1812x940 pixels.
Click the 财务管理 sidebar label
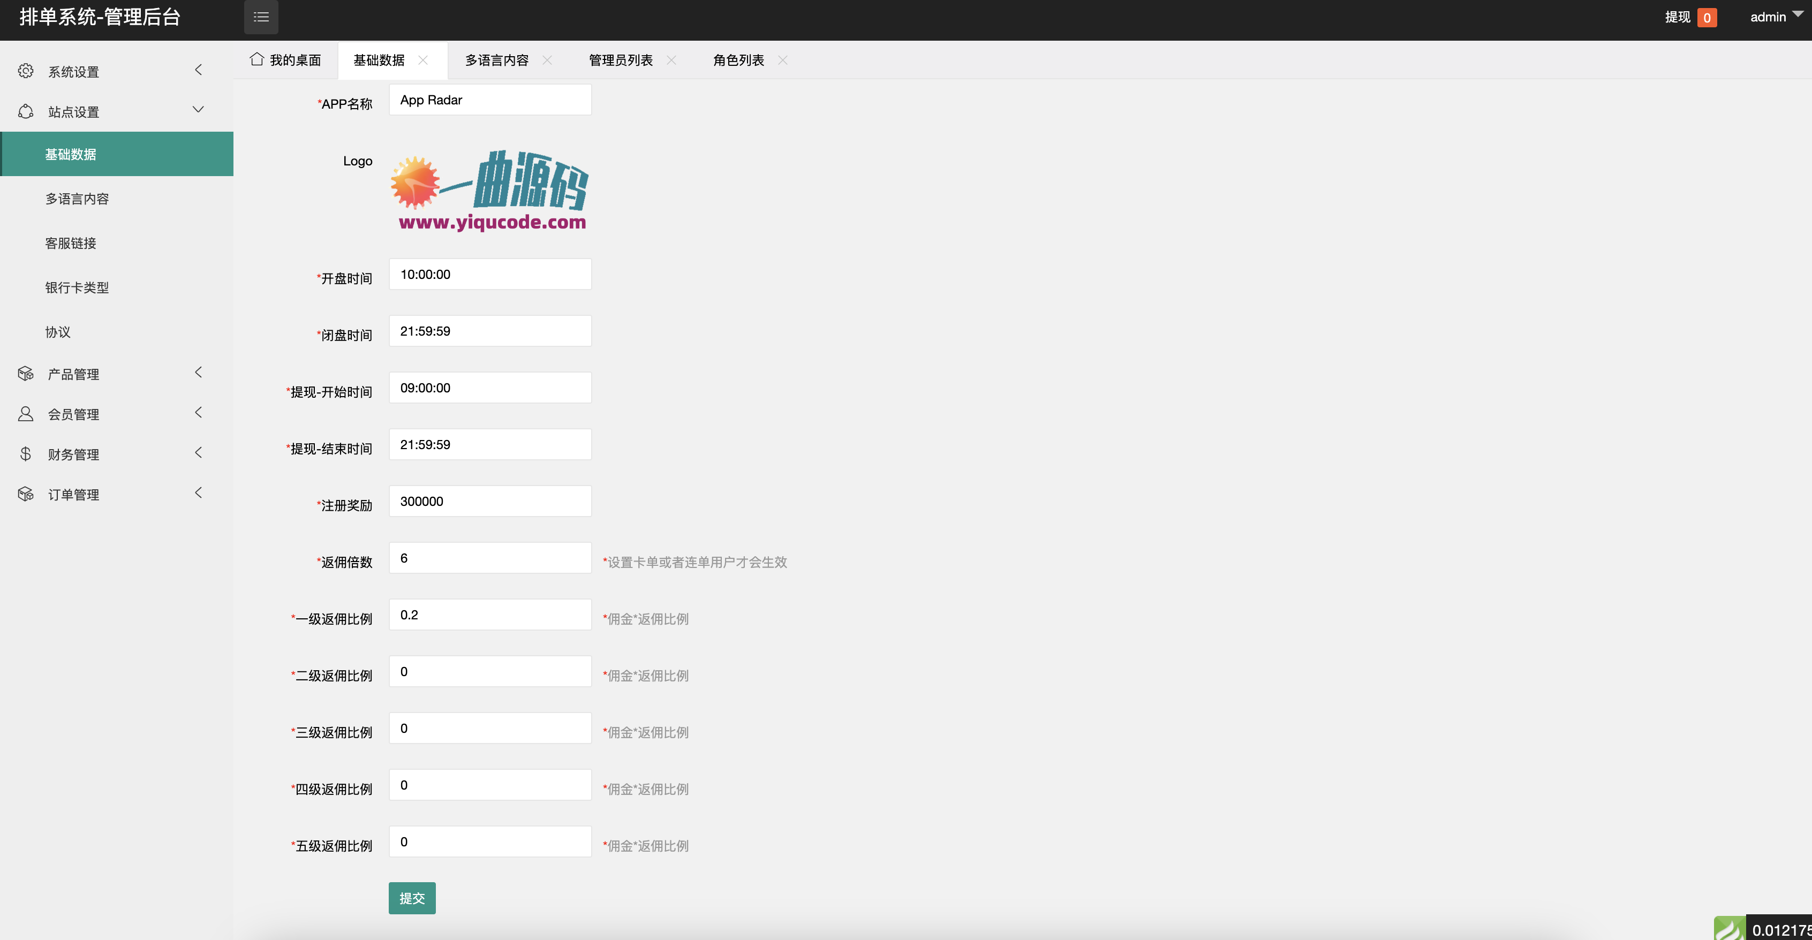(x=73, y=454)
